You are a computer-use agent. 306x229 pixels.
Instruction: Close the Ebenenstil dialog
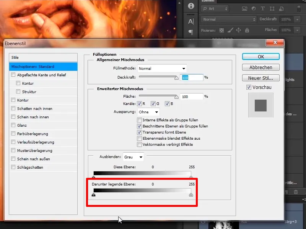(275, 42)
